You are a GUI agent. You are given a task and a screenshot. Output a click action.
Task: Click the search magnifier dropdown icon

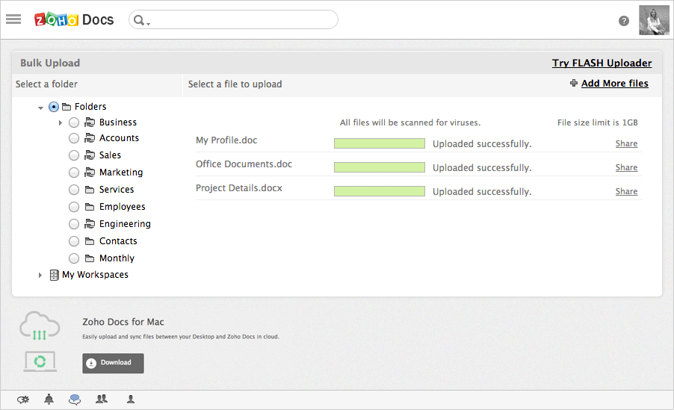[x=141, y=20]
